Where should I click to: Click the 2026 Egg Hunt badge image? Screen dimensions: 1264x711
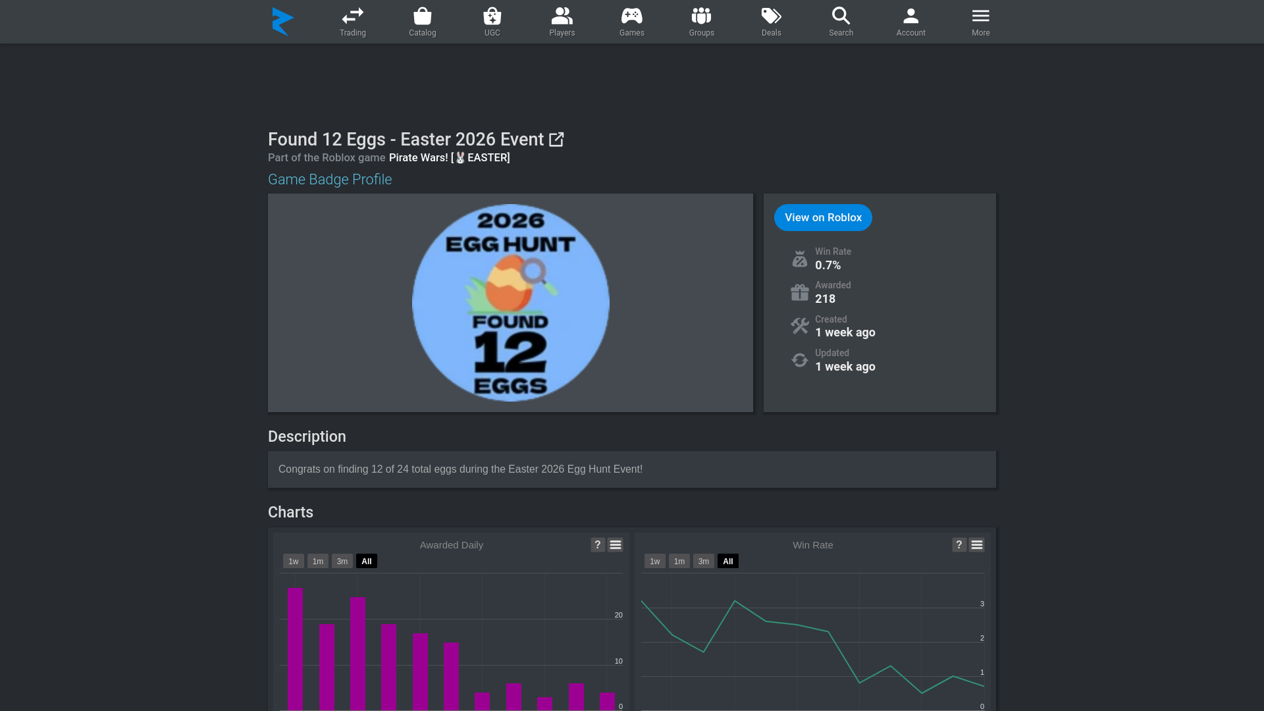(511, 303)
